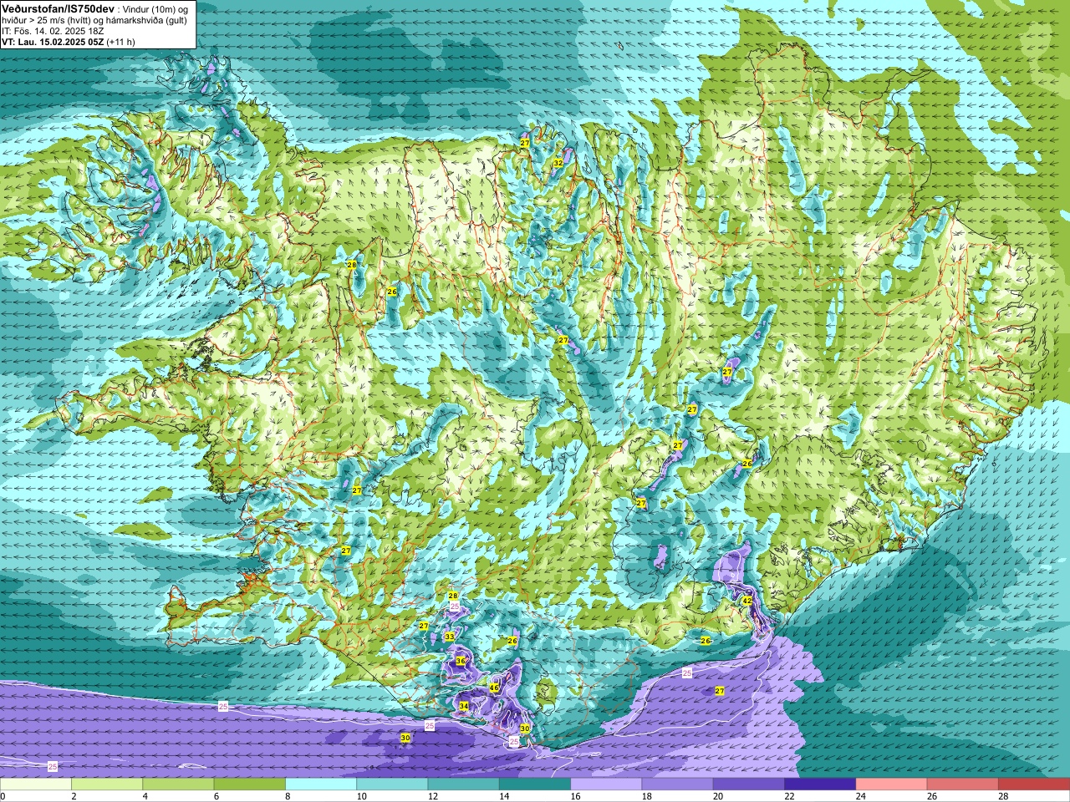Image resolution: width=1070 pixels, height=802 pixels.
Task: Select tick value 4 on the colour scale
Action: click(145, 796)
